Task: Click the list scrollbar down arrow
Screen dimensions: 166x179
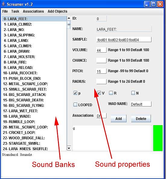Action: click(69, 148)
